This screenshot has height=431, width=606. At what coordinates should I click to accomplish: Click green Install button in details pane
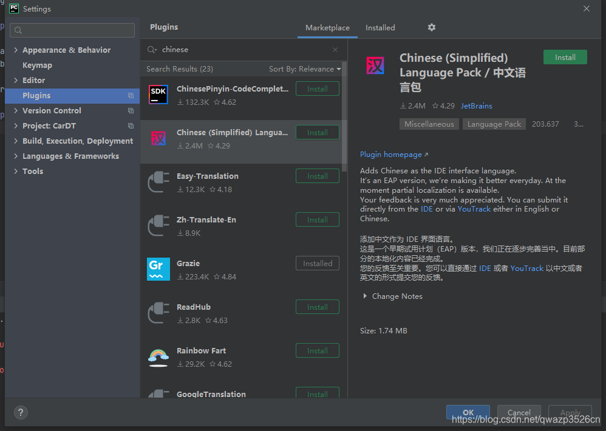(565, 57)
